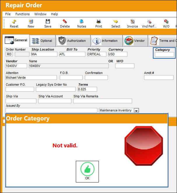Expand the Maintenance Inventory dropdown
Viewport: 177px width, 193px height.
(x=136, y=110)
